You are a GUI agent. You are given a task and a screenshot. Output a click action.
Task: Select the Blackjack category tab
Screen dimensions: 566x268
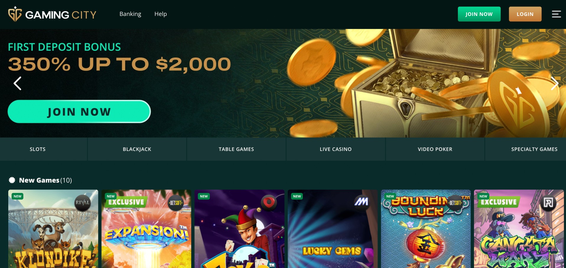tap(137, 149)
